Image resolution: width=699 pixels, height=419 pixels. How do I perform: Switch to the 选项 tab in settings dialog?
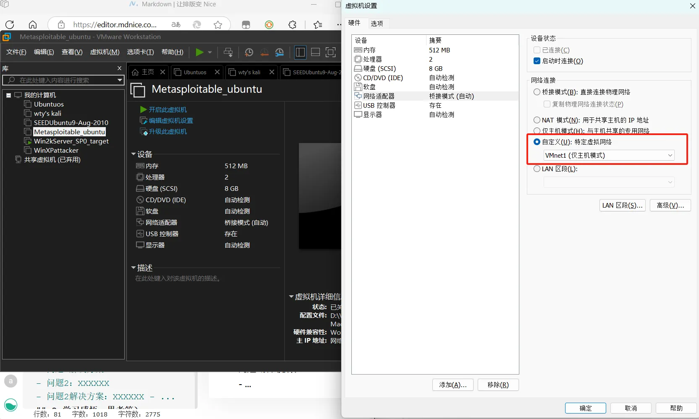377,23
